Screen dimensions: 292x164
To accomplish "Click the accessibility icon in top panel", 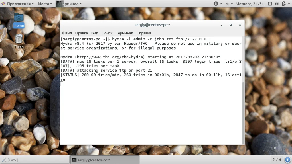I will pyautogui.click(x=216, y=4).
